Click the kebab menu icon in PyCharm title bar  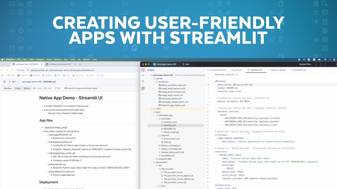325,64
